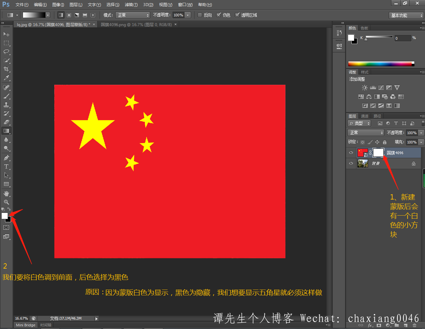Enable the 反向 (Reverse) checkbox
The image size is (425, 329).
tap(200, 15)
